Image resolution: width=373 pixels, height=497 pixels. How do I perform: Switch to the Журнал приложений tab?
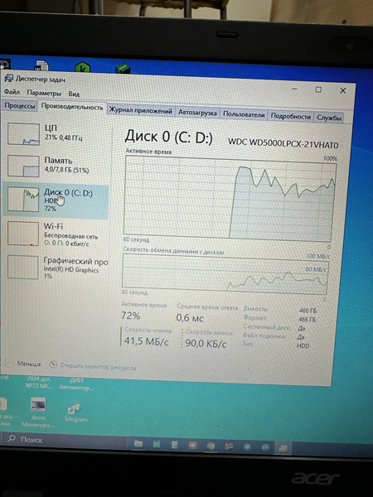click(x=141, y=111)
